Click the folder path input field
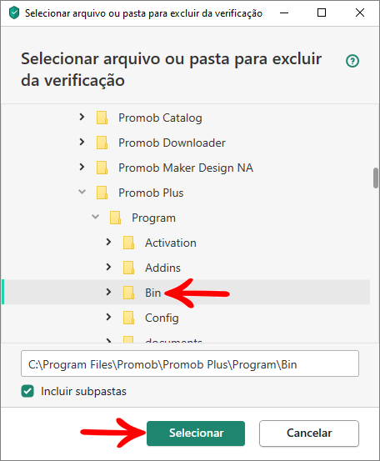 click(190, 363)
